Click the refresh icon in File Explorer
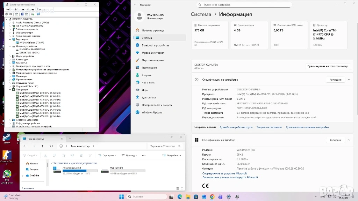This screenshot has height=201, width=358. [x=51, y=146]
